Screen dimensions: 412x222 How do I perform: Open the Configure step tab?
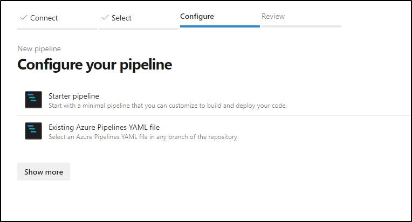tap(197, 16)
